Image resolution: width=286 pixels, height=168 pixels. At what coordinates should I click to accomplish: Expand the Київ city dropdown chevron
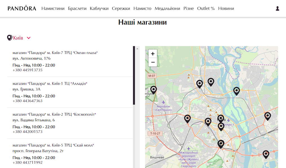pyautogui.click(x=29, y=38)
